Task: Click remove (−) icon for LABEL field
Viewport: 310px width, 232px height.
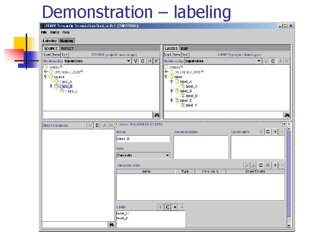Action: (182, 207)
